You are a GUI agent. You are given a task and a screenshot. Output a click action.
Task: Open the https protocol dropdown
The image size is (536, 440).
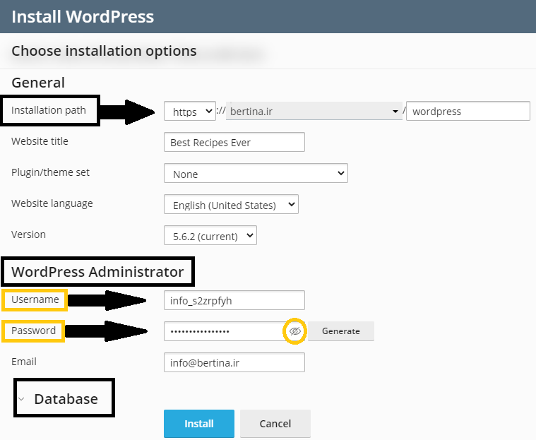[190, 111]
